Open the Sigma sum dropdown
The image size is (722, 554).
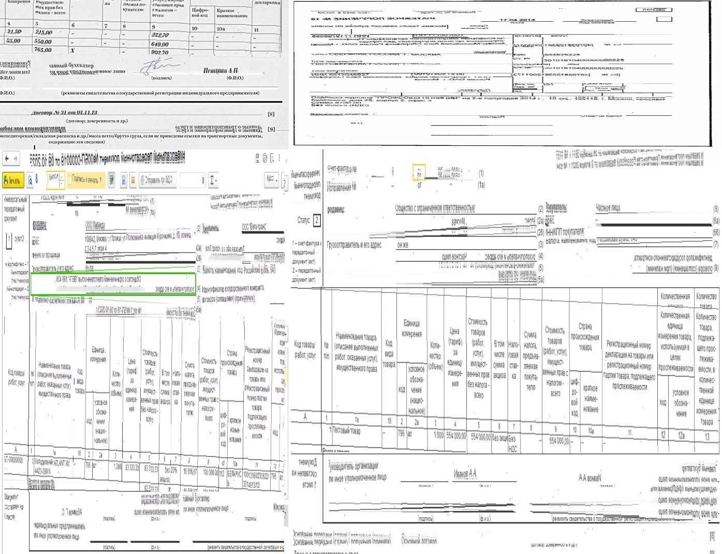[213, 180]
